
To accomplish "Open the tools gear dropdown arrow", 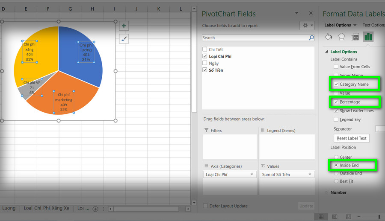I will pyautogui.click(x=311, y=25).
